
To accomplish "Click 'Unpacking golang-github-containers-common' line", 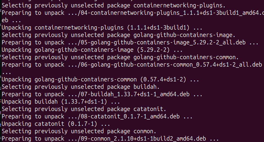I will [x=69, y=79].
